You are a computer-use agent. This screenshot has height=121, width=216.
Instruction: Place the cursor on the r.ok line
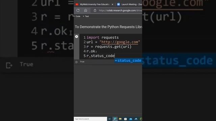(91, 51)
